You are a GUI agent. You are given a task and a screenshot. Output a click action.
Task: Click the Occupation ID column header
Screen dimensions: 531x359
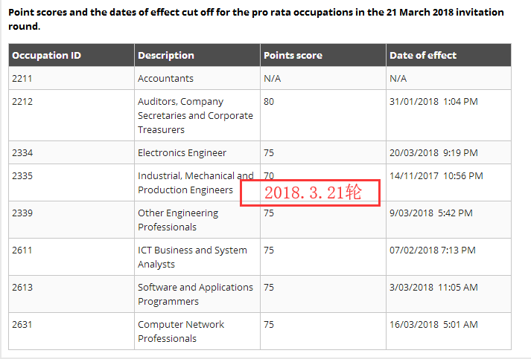click(x=46, y=55)
